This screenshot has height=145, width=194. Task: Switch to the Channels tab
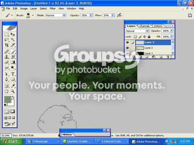click(x=145, y=26)
